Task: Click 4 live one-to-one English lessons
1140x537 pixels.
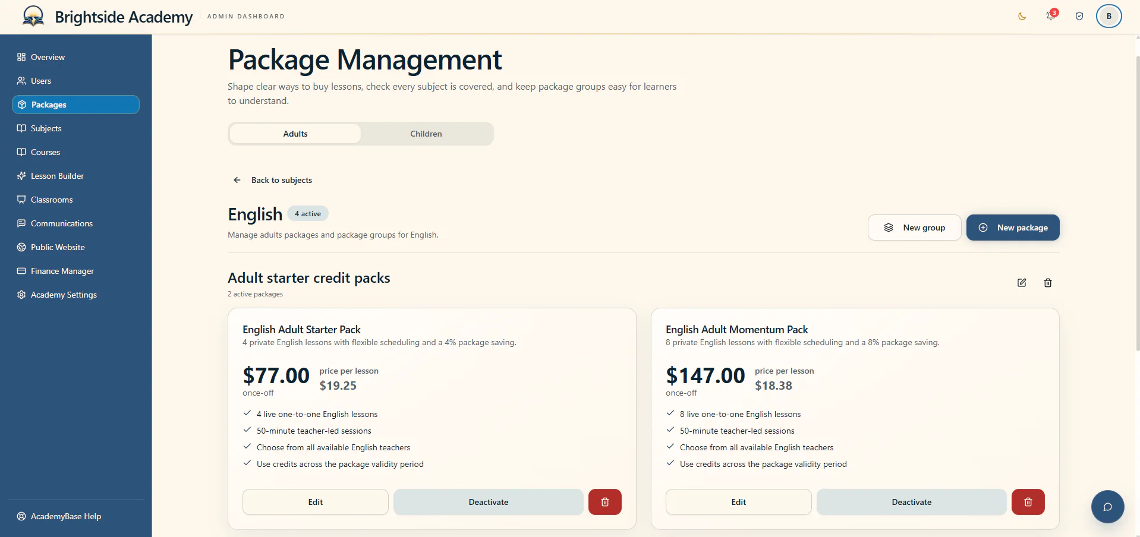Action: pos(317,414)
